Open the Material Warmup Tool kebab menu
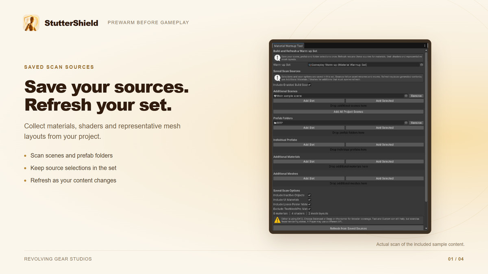Viewport: 488px width, 274px height. point(425,46)
